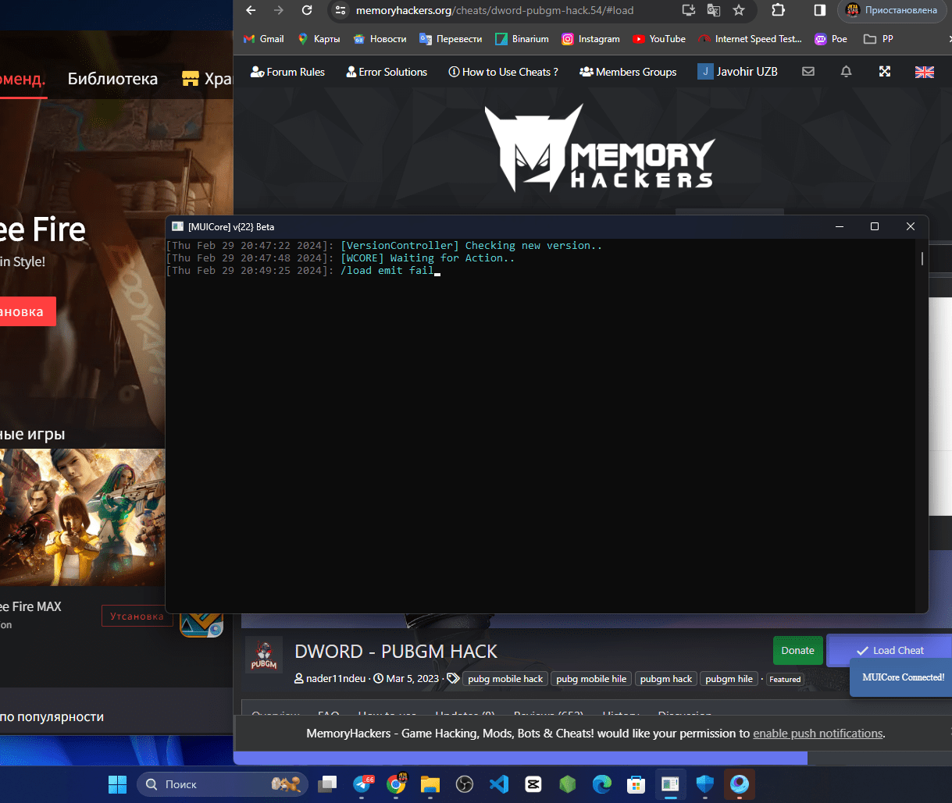
Task: Click the 'Free Fire MAX' game title
Action: pyautogui.click(x=30, y=606)
